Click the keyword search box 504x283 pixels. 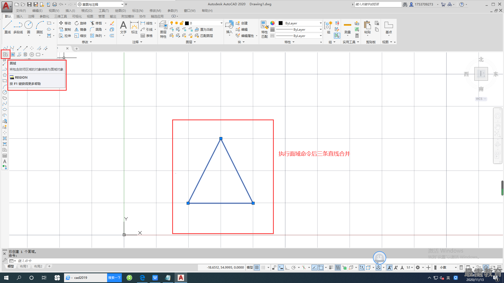[x=378, y=4]
